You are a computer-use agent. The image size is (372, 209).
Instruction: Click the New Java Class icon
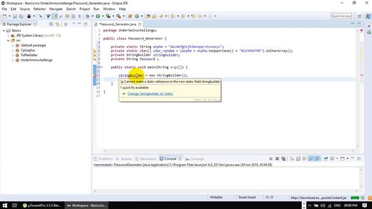click(x=137, y=16)
